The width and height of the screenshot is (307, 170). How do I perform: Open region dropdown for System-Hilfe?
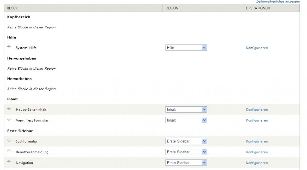[x=186, y=48]
